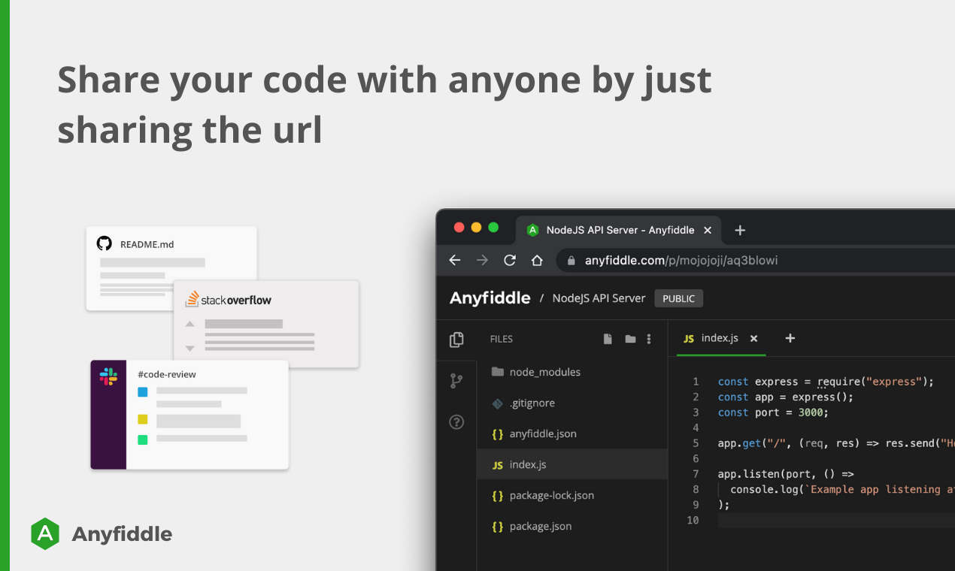Toggle the PUBLIC visibility badge
The image size is (955, 571).
(678, 298)
